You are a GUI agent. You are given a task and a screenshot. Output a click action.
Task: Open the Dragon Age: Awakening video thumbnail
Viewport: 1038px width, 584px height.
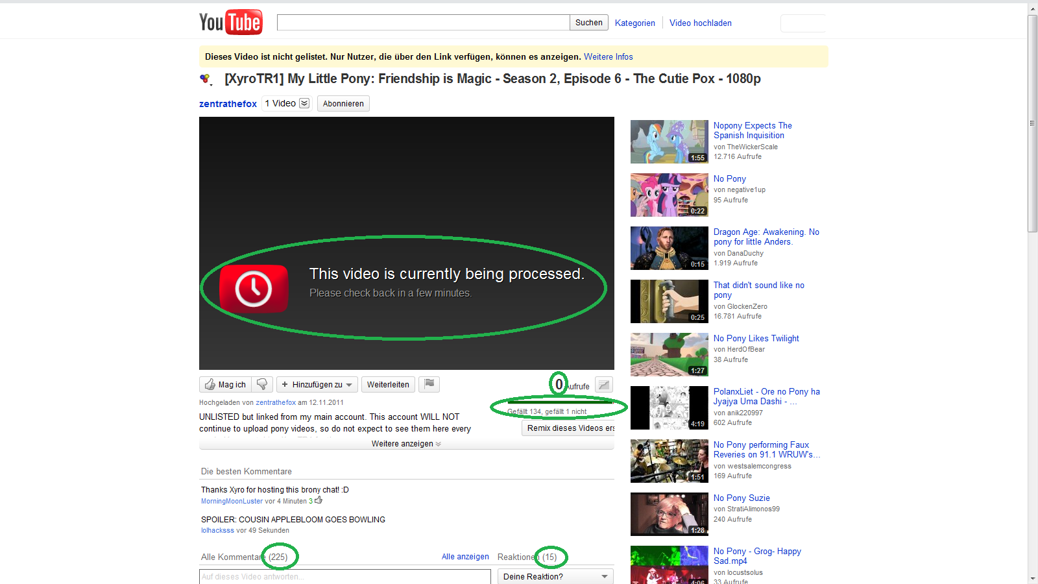[670, 248]
